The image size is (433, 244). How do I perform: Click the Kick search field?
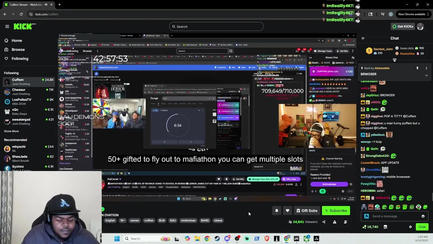(216, 26)
